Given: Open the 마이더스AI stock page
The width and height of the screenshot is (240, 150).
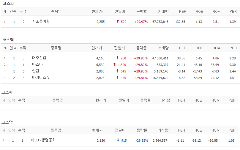Looking at the screenshot, I should [41, 77].
